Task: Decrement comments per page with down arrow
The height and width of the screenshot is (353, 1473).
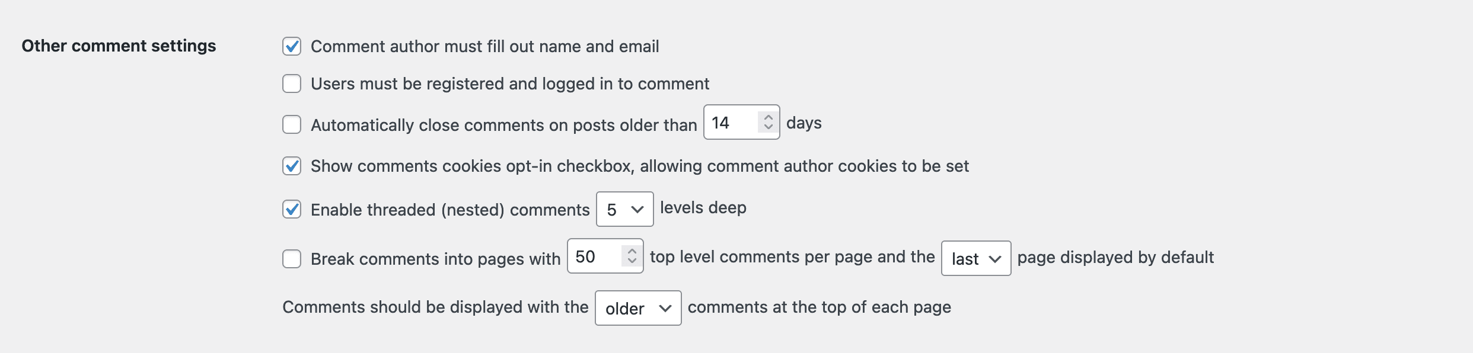Action: [632, 260]
